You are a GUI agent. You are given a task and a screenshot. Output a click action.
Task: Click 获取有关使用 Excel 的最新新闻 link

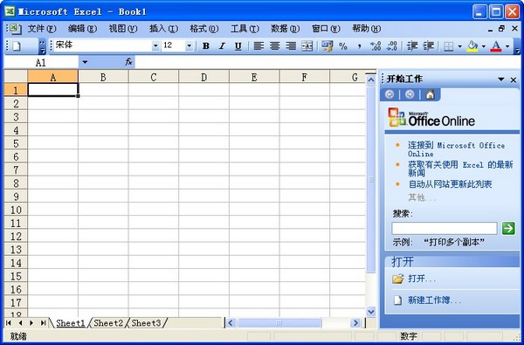460,169
